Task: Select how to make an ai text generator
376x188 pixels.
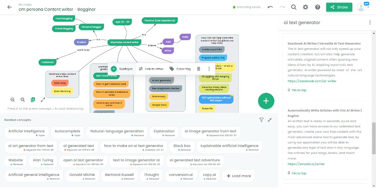Action: pos(133,147)
